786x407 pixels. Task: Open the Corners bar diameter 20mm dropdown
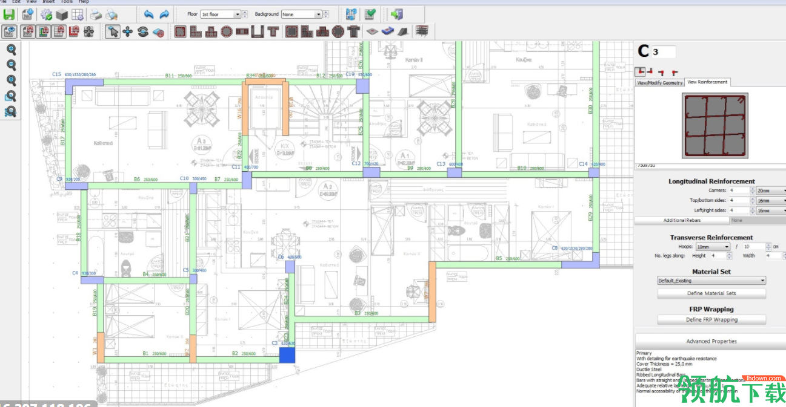[771, 190]
